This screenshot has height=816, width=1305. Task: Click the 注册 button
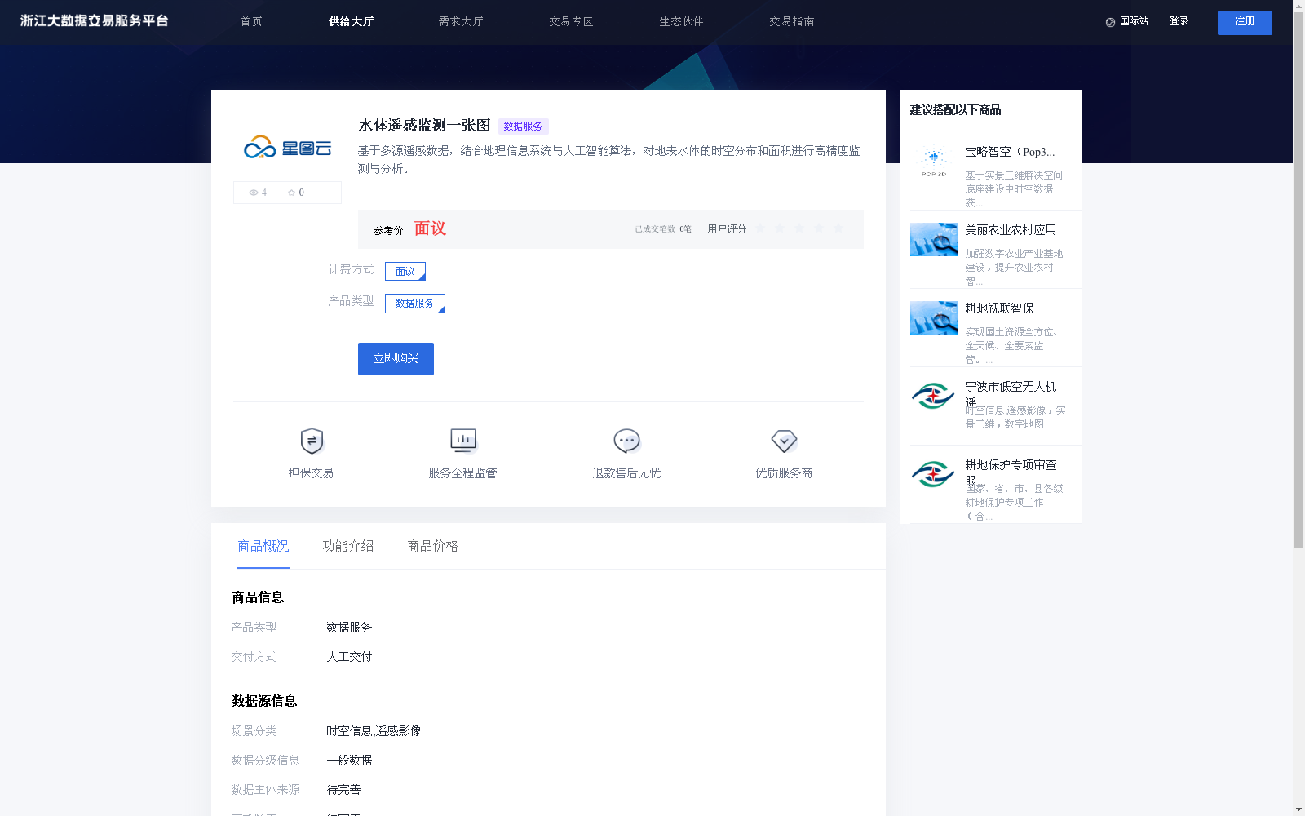coord(1245,23)
